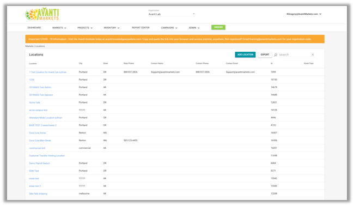Open the fake fake shipping location
Viewport: 354px width, 206px height.
[38, 193]
